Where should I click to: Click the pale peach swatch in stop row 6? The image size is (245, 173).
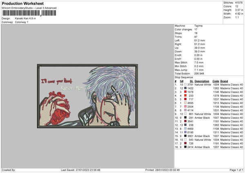185,103
